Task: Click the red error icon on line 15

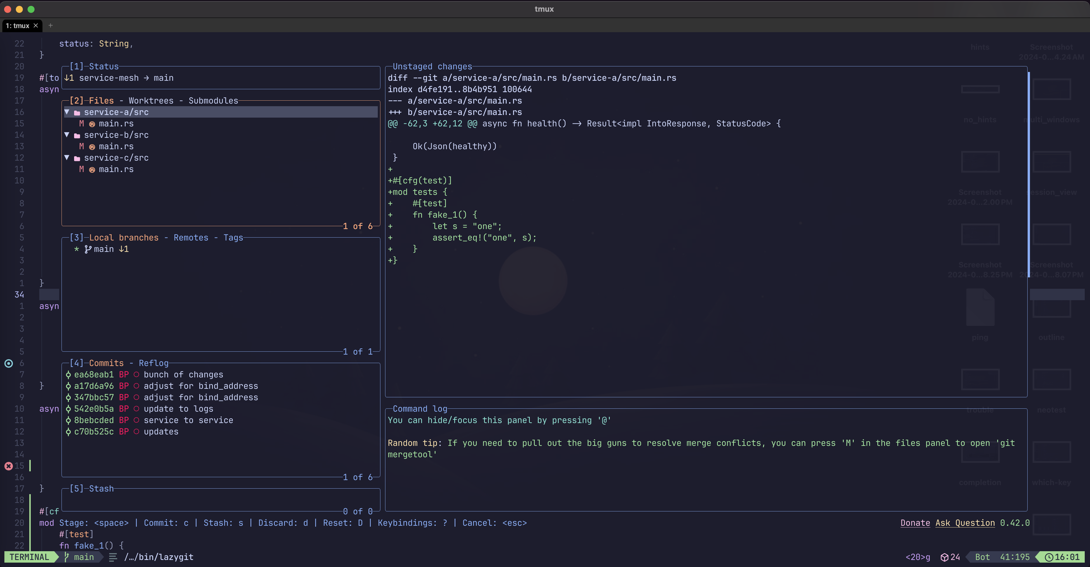Action: 8,466
